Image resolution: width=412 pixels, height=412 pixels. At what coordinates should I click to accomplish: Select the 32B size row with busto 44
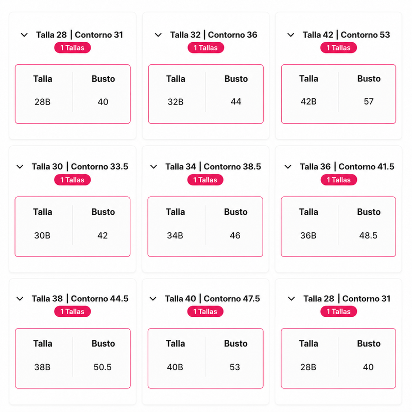point(205,101)
